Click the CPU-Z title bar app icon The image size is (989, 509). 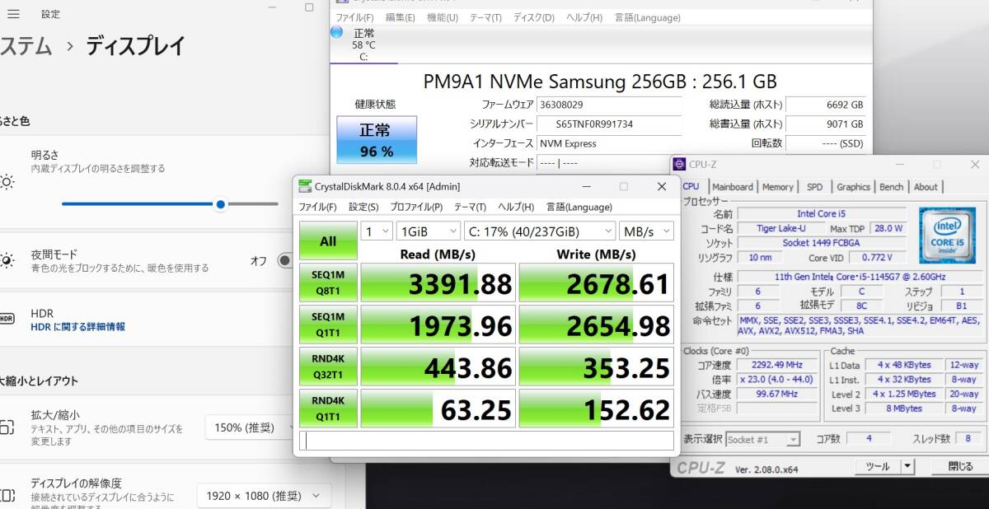[679, 164]
